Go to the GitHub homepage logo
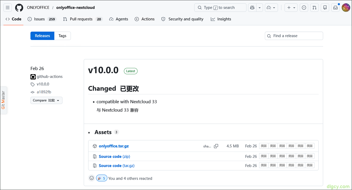The image size is (352, 190). (19, 8)
